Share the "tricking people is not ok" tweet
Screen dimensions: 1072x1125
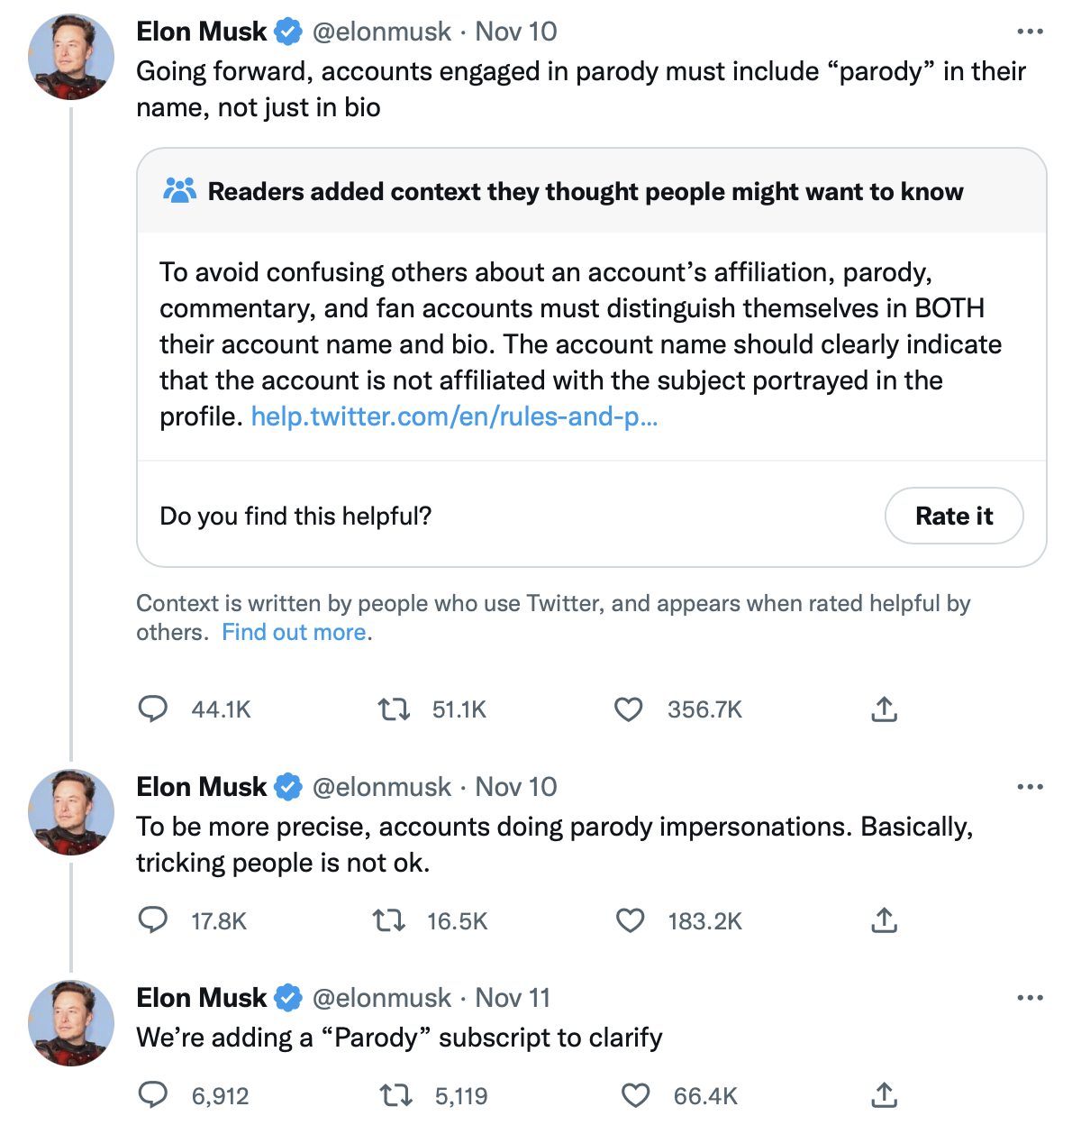(x=885, y=920)
